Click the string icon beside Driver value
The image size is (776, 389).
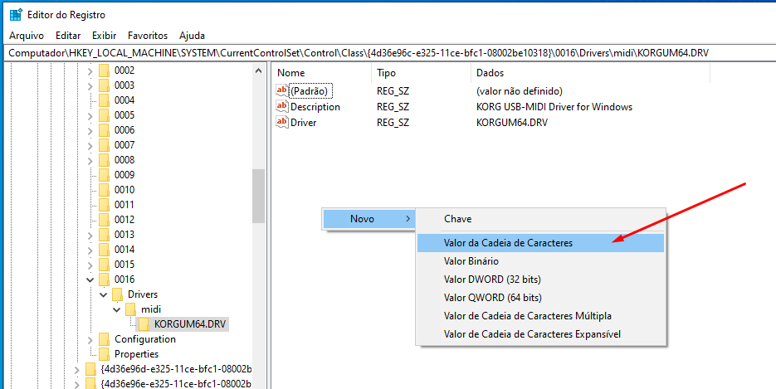[282, 123]
